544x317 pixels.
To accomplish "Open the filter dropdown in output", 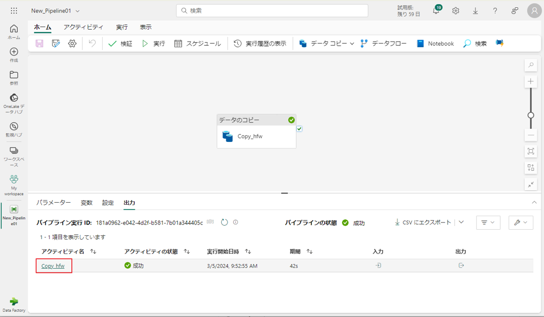I will tap(488, 222).
